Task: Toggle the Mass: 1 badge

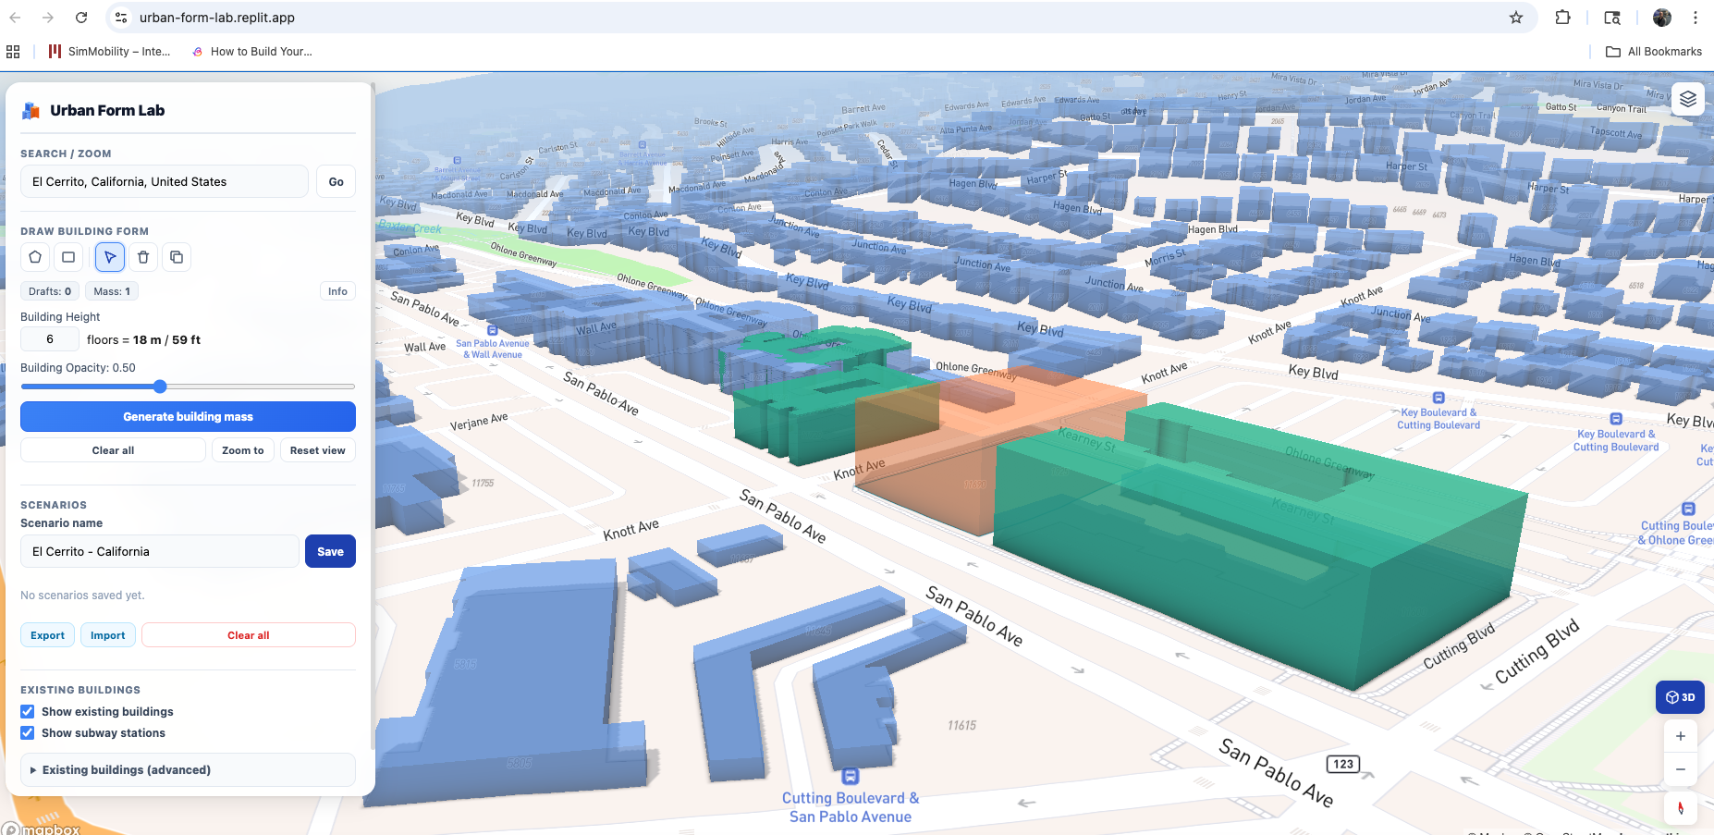Action: click(x=111, y=290)
